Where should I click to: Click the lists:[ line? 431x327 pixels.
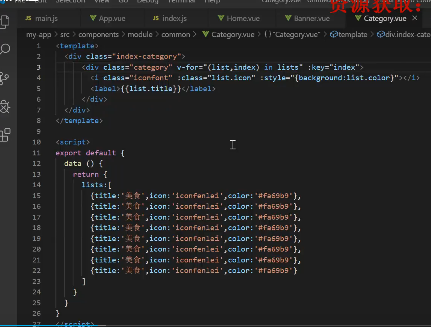tap(96, 185)
